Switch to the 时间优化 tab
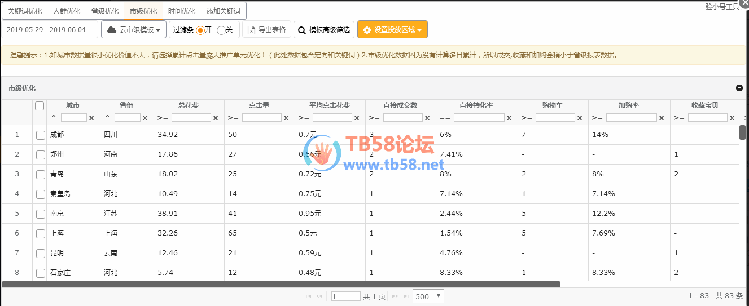The image size is (749, 306). coord(182,11)
